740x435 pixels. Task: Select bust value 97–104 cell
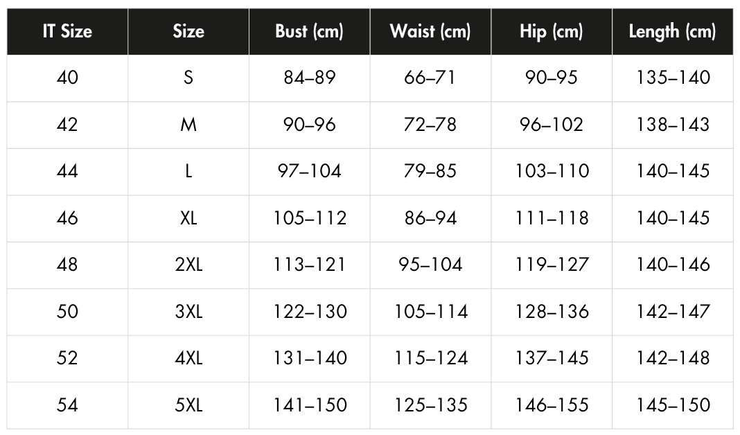(310, 171)
